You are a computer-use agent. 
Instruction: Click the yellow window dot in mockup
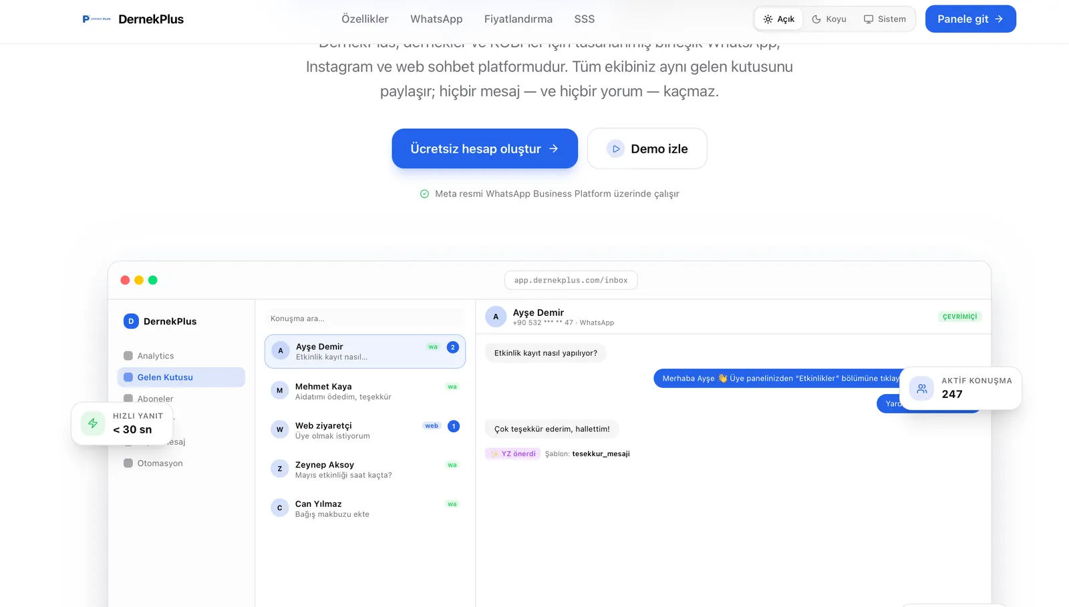[139, 280]
